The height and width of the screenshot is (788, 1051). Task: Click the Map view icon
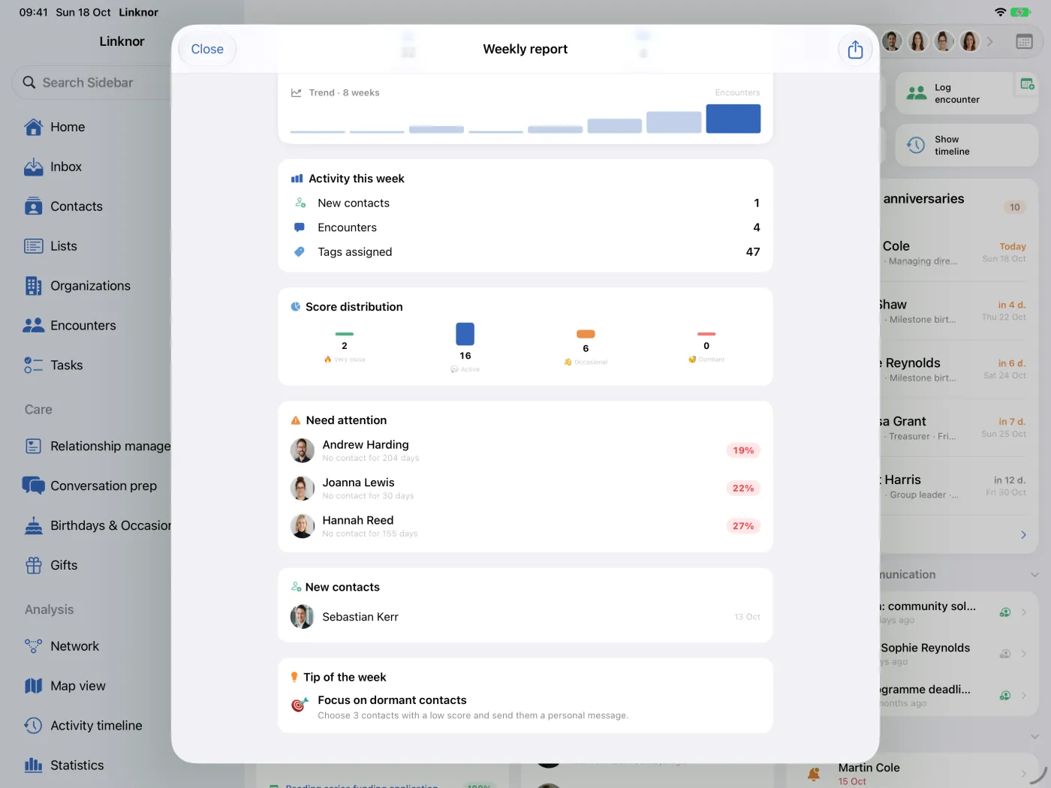(34, 686)
